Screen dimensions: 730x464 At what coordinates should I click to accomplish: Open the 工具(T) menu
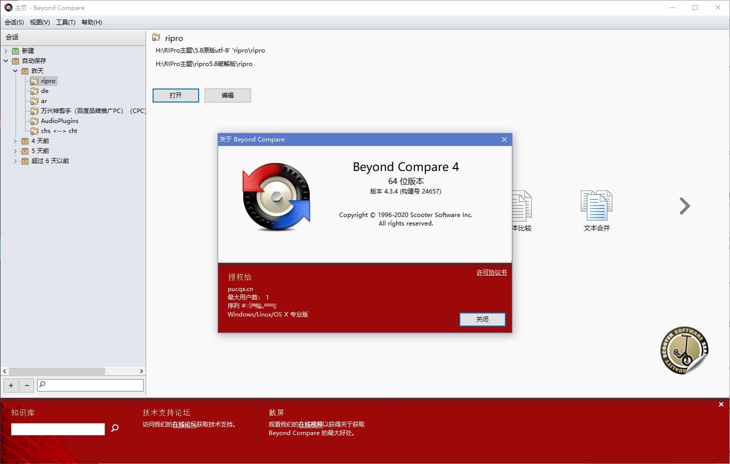coord(65,22)
